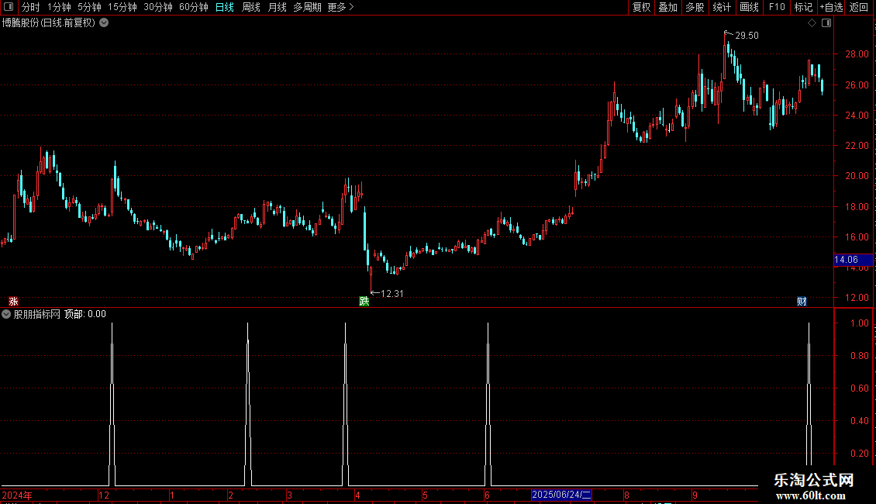Viewport: 876px width, 504px height.
Task: Click month 6 on the time axis
Action: click(x=487, y=495)
